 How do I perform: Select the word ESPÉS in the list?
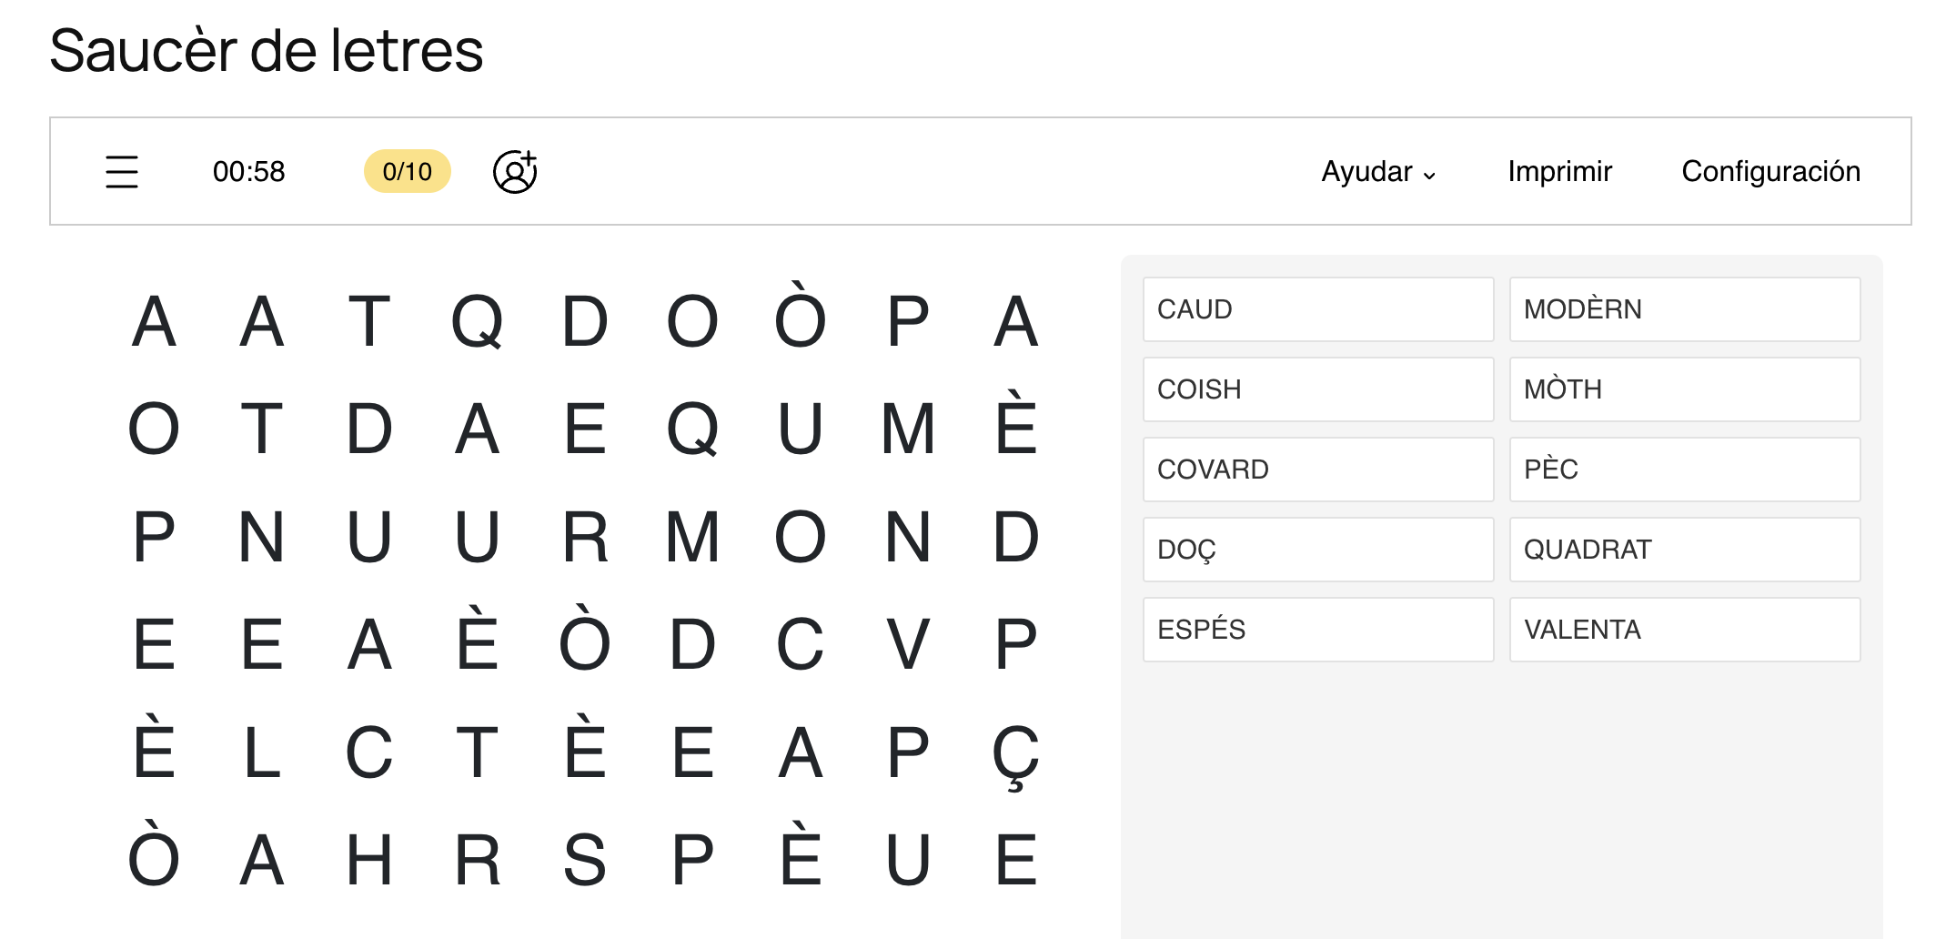pyautogui.click(x=1318, y=630)
